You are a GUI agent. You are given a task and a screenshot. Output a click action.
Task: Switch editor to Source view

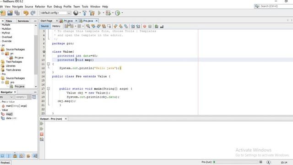pos(45,26)
